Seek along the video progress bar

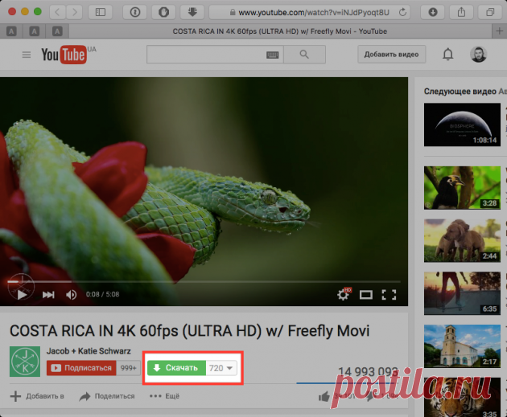point(204,282)
